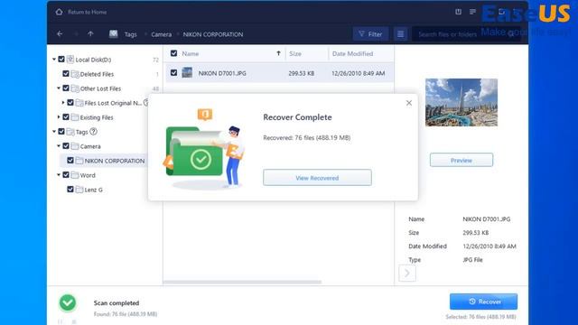Screen dimensions: 578x325
Task: Select the NIKON CORPORATION tree item
Action: pyautogui.click(x=115, y=161)
